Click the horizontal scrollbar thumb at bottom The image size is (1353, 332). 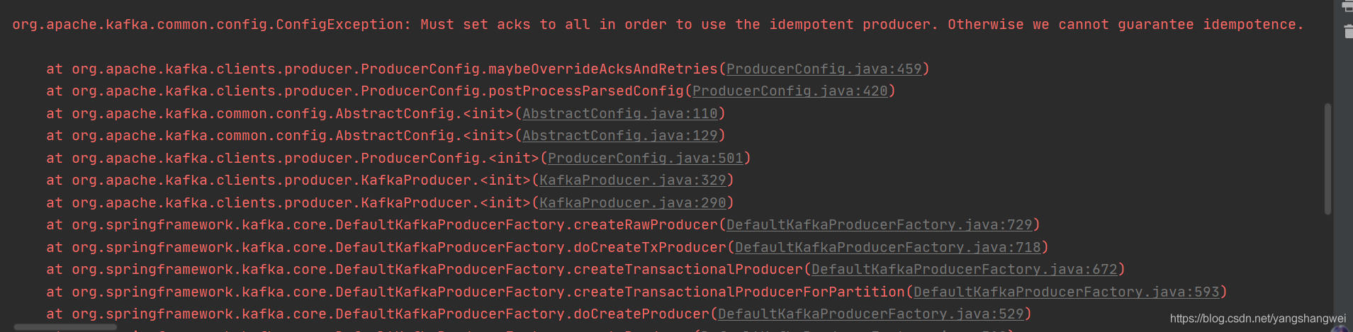pos(65,327)
